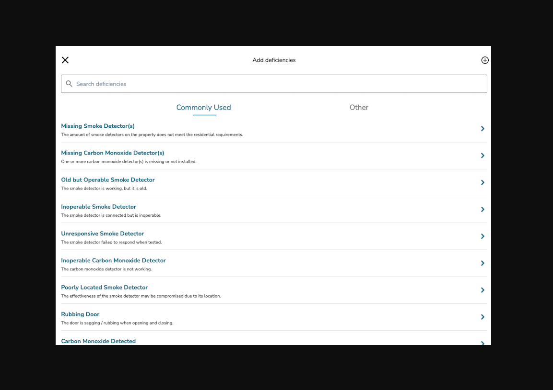Open Inoperable Smoke Detector chevron

pos(483,210)
